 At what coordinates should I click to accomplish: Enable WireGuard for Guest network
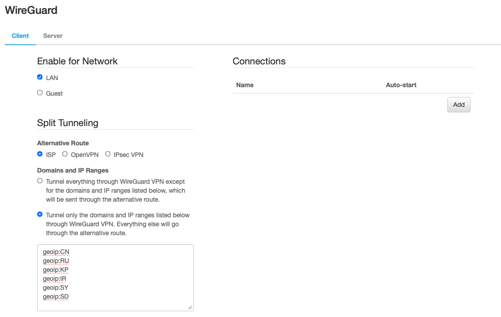(40, 93)
